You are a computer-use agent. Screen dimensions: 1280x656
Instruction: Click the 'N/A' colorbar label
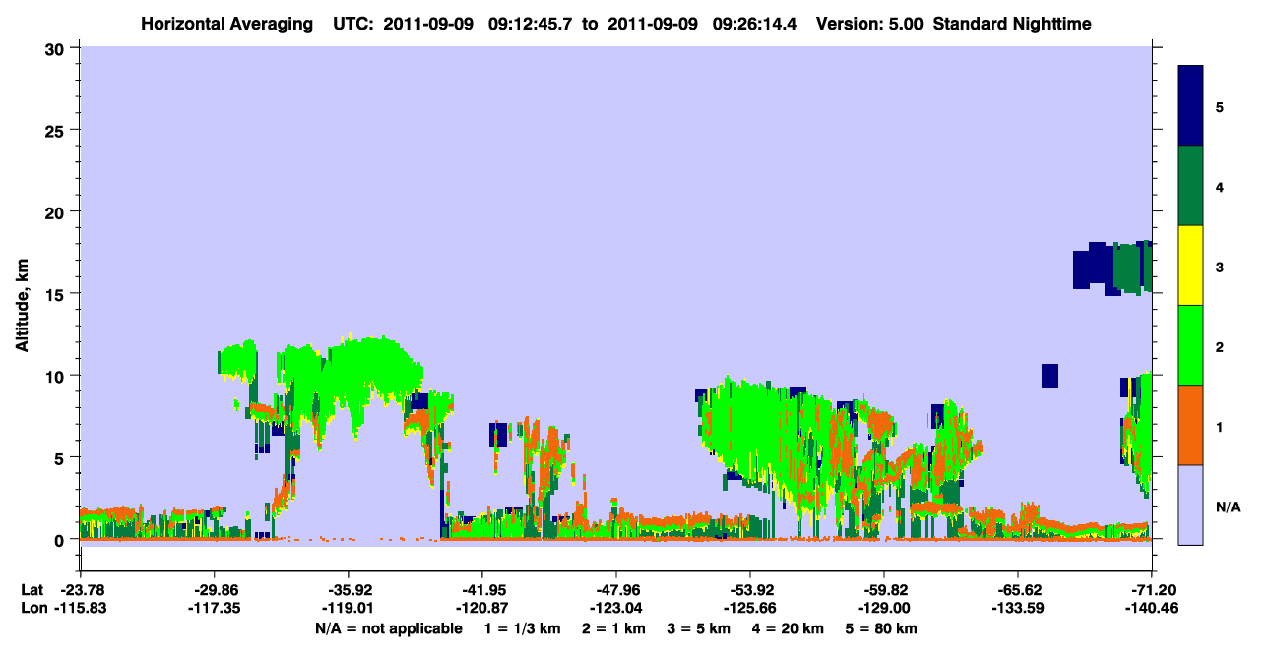click(1227, 507)
